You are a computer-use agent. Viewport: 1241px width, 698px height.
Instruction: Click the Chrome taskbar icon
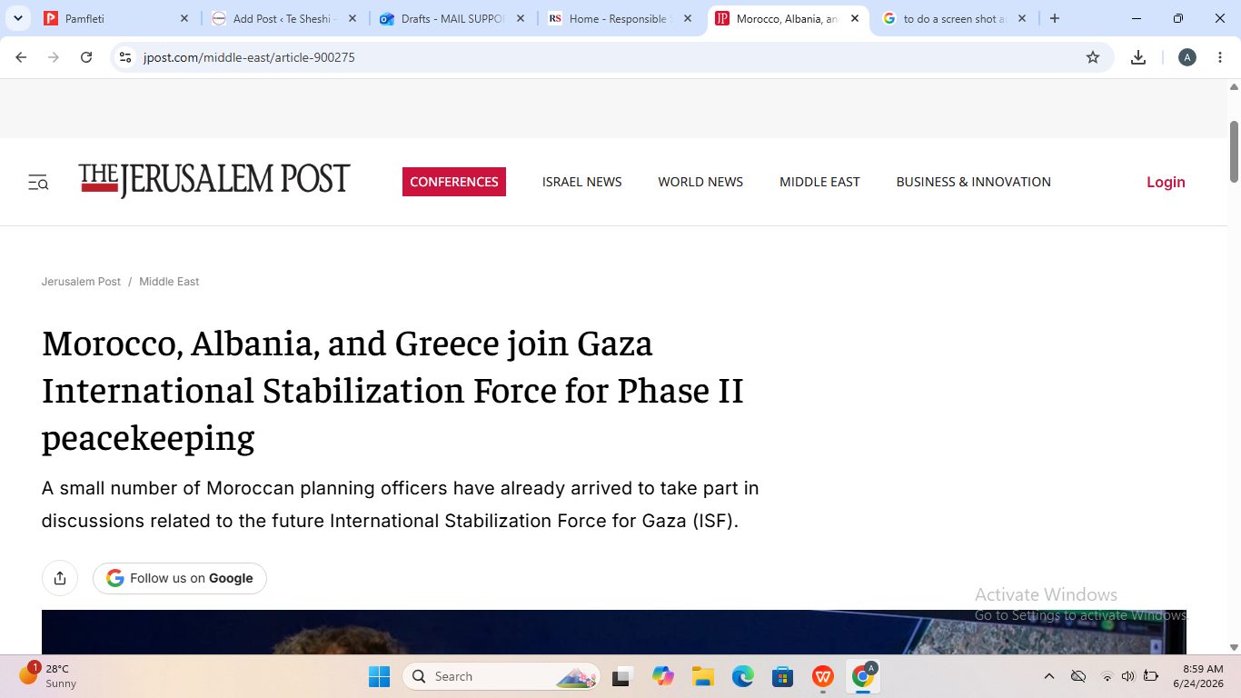[x=863, y=676]
